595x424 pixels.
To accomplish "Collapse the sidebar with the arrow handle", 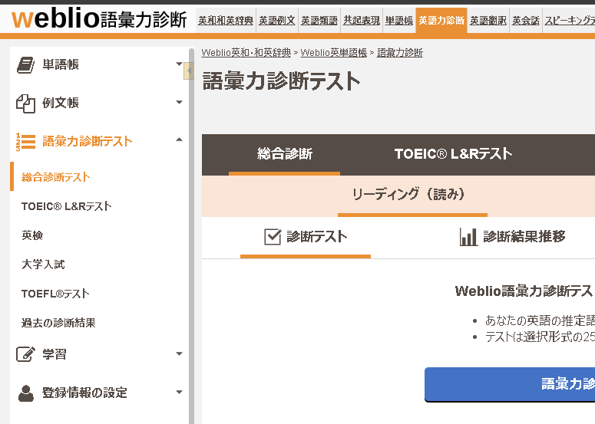I will tap(189, 71).
